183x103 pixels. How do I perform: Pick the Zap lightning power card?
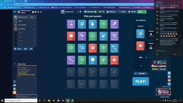point(82,36)
